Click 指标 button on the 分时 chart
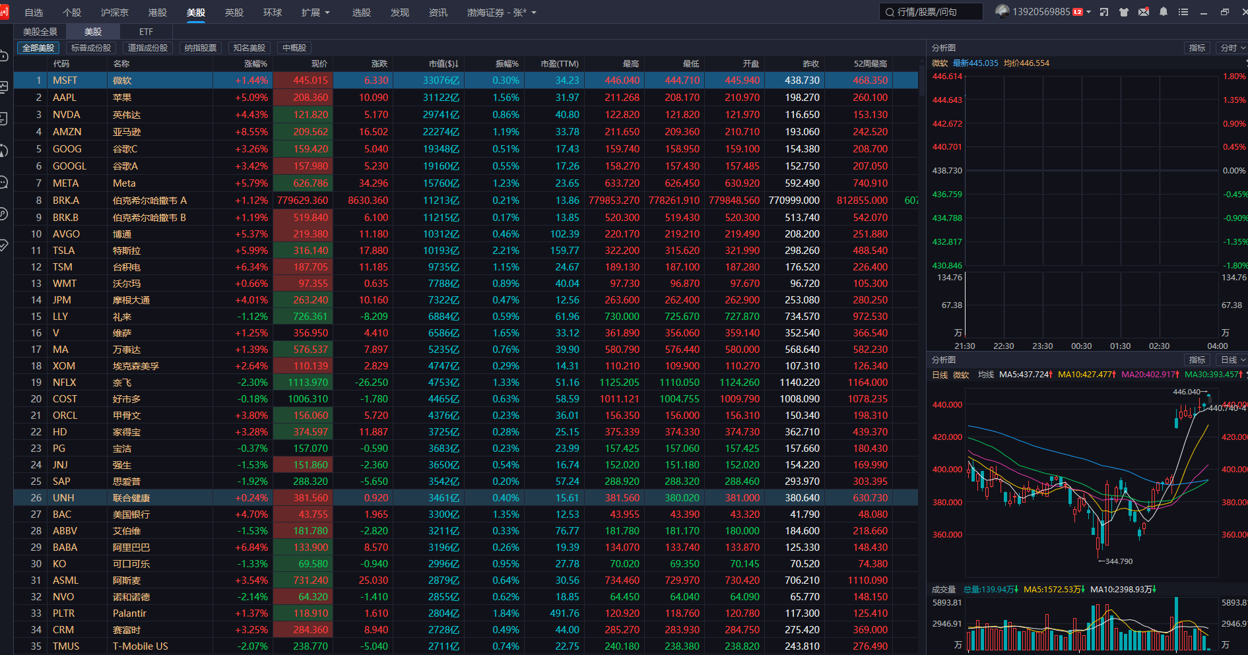 (x=1197, y=48)
